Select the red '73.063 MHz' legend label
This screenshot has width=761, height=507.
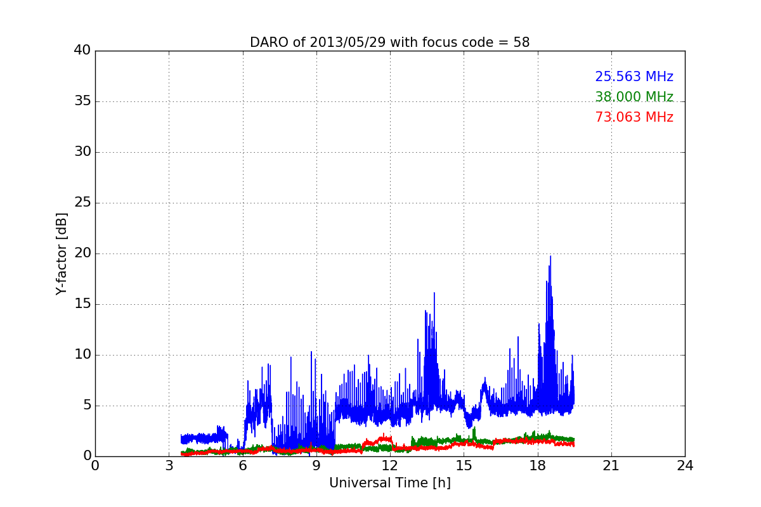coord(634,117)
